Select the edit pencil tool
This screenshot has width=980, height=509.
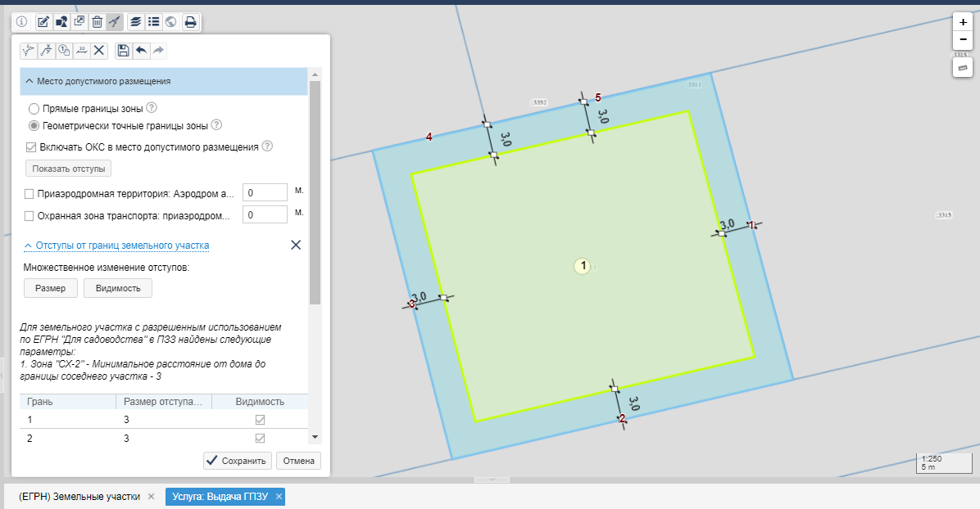(43, 22)
